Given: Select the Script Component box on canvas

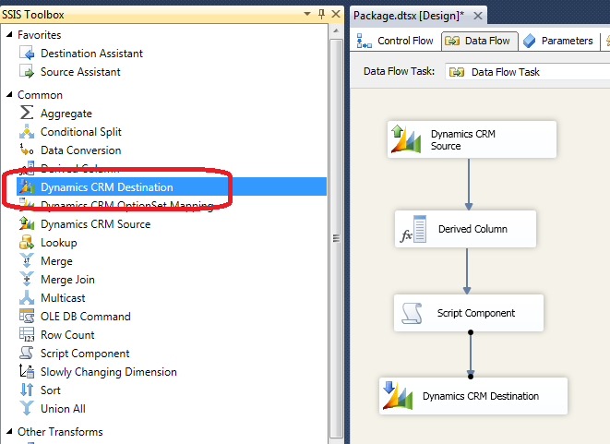Looking at the screenshot, I should coord(469,313).
